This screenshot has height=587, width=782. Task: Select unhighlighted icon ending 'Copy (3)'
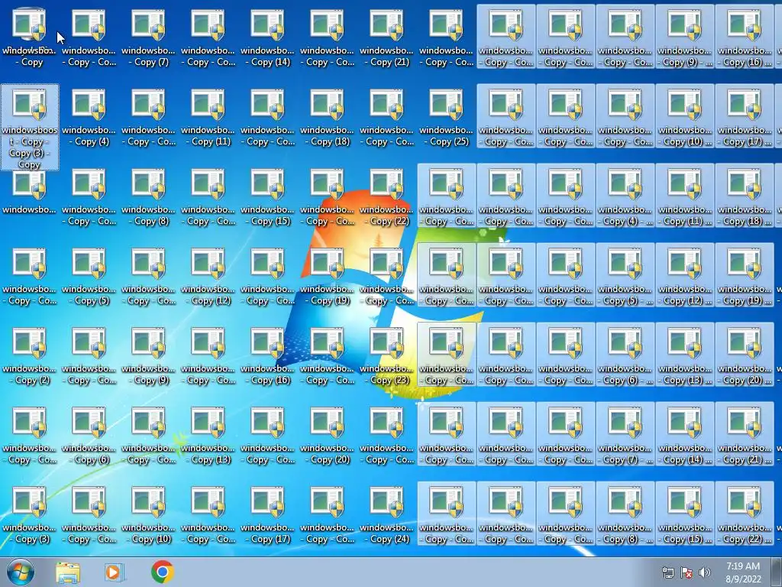point(30,514)
